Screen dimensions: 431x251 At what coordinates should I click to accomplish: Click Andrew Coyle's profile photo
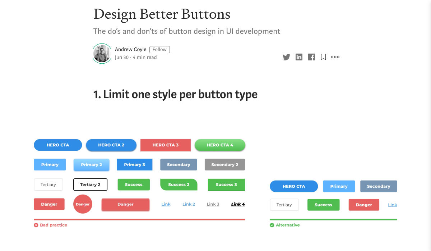click(102, 54)
